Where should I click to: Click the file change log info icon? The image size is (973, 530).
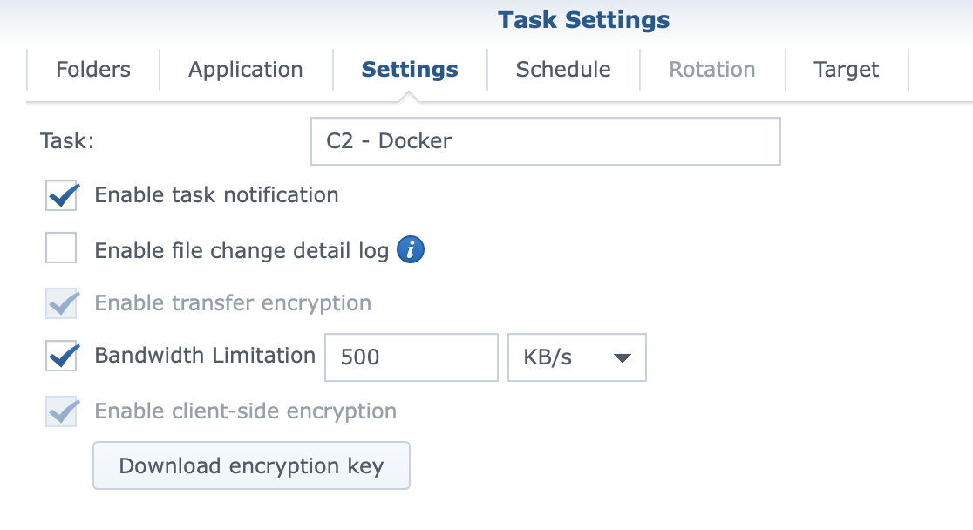(410, 250)
